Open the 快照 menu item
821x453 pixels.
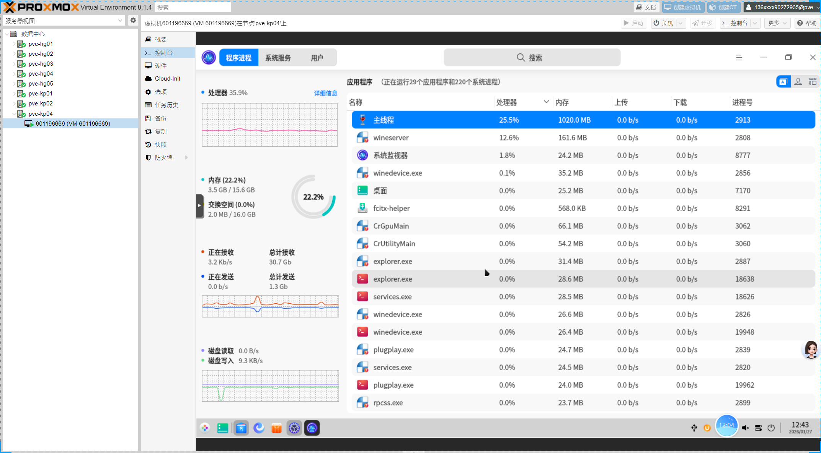168,145
